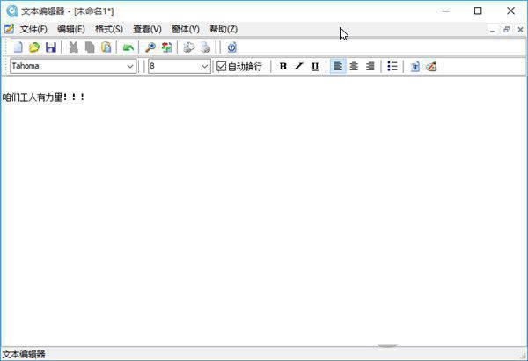Restore the inner document window

coord(507,30)
